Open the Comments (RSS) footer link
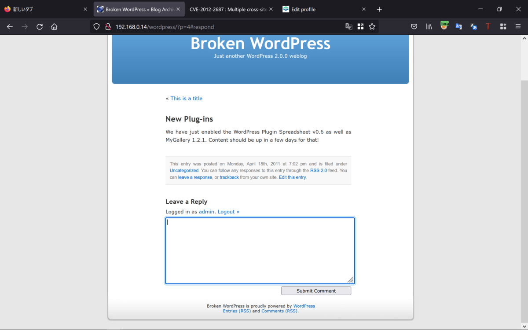Image resolution: width=528 pixels, height=330 pixels. click(279, 311)
